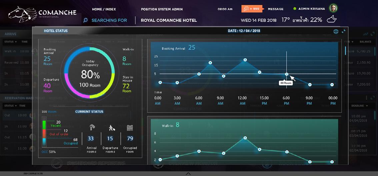This screenshot has height=176, width=378.
Task: Click the 15 Departure rooms value
Action: click(x=110, y=139)
